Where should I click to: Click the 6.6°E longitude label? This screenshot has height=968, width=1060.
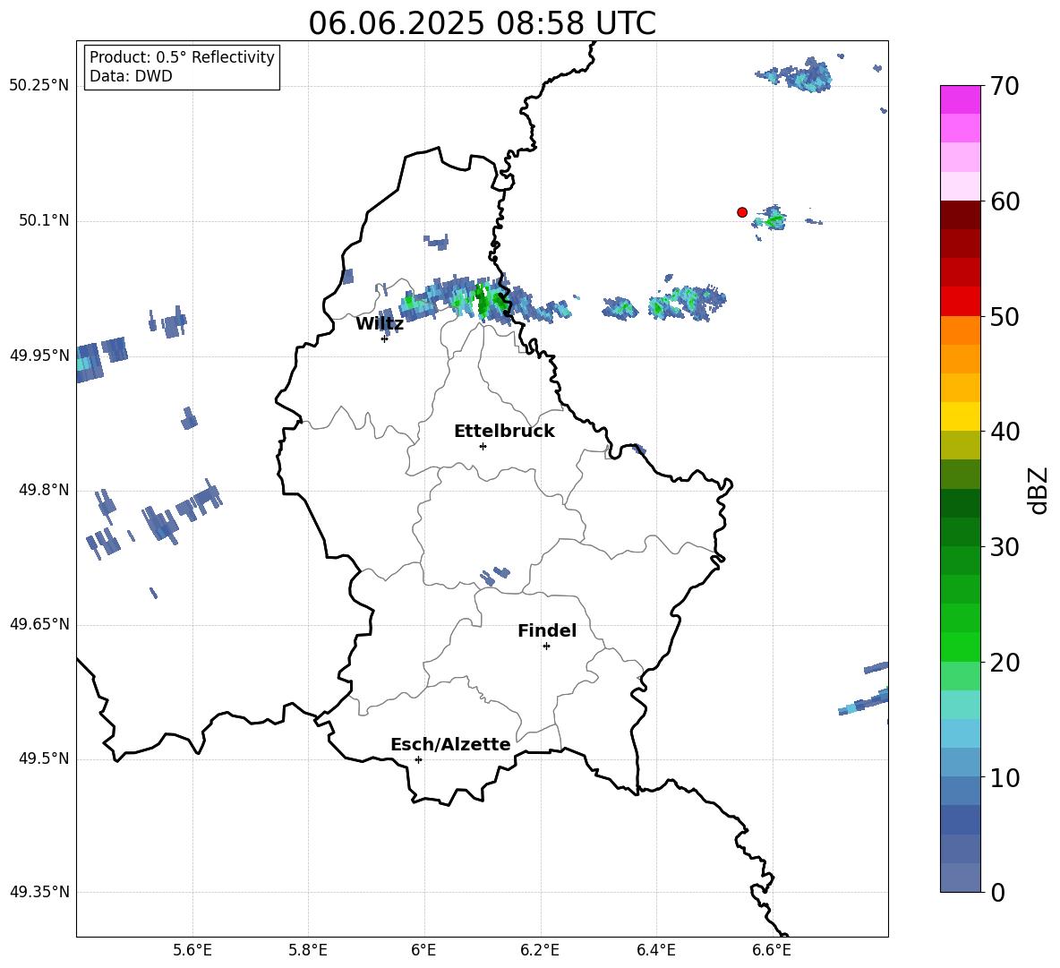pyautogui.click(x=772, y=950)
